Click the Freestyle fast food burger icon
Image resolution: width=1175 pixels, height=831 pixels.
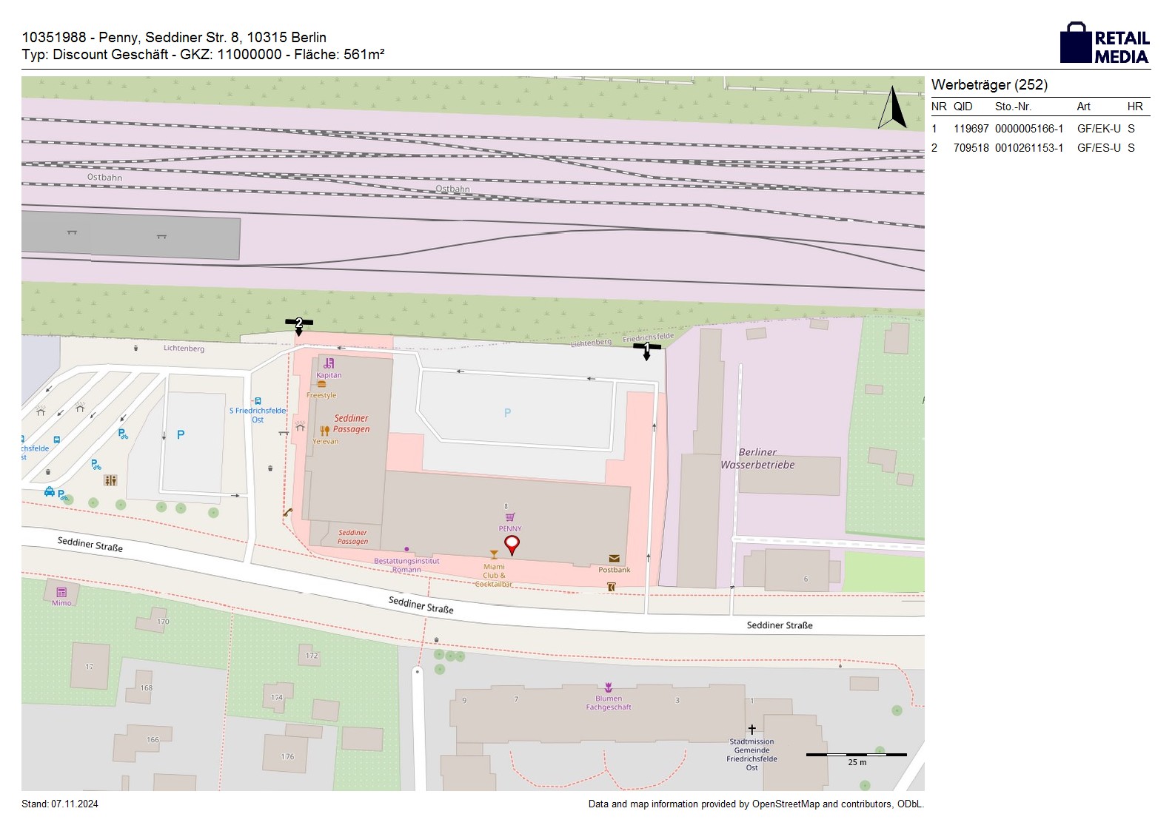point(321,385)
